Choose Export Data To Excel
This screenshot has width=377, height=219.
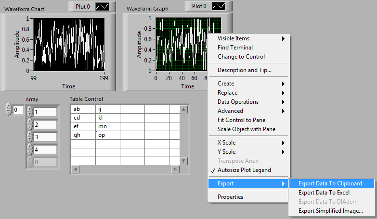[x=332, y=193]
